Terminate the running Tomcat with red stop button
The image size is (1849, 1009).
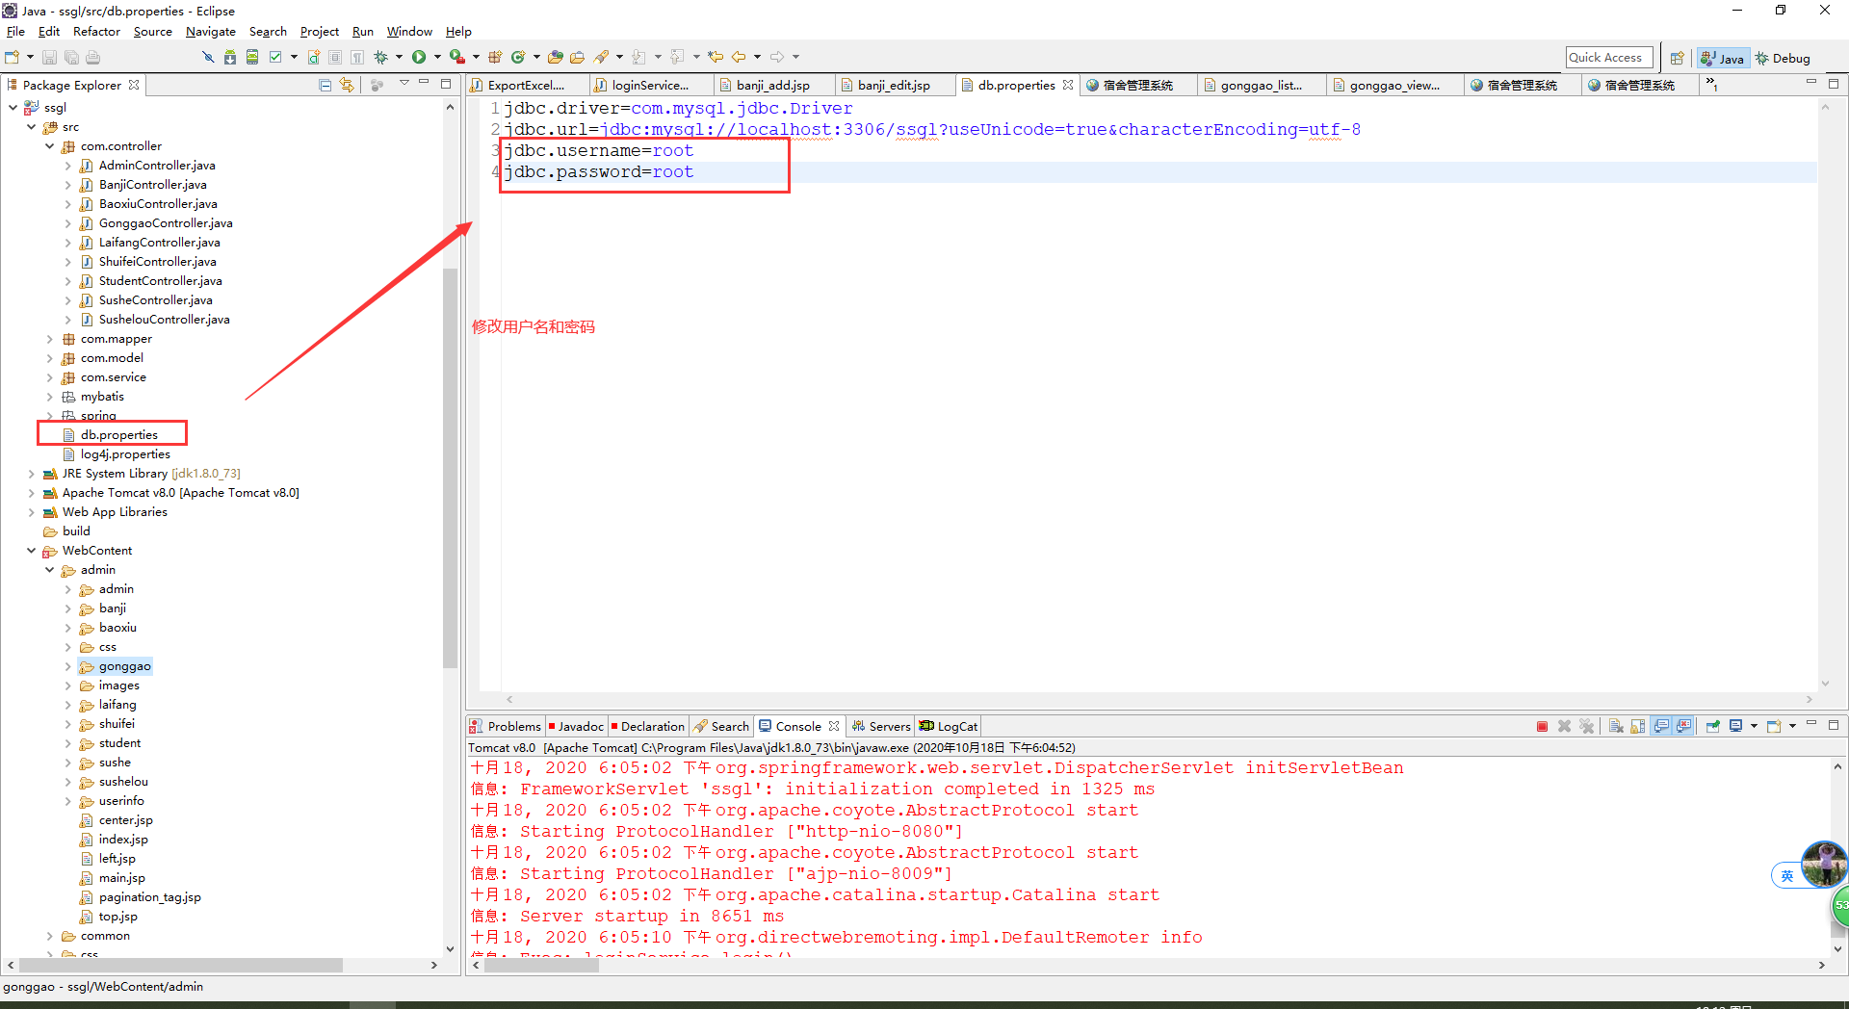click(x=1542, y=727)
